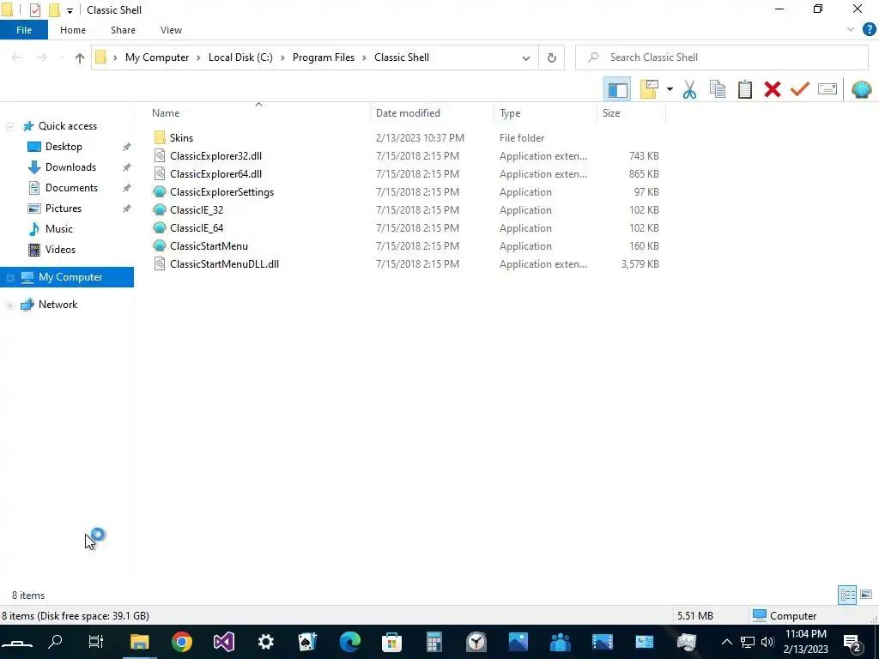The image size is (879, 659).
Task: Open the Share ribbon tab
Action: pyautogui.click(x=123, y=30)
